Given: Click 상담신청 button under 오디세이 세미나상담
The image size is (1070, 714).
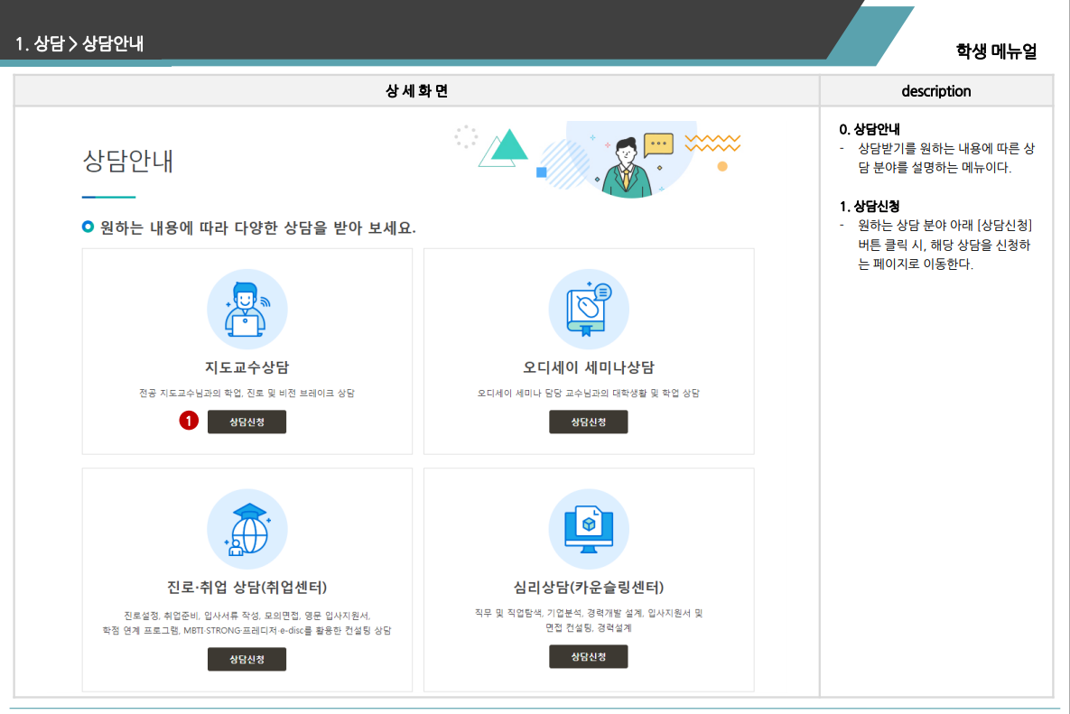Looking at the screenshot, I should point(588,422).
